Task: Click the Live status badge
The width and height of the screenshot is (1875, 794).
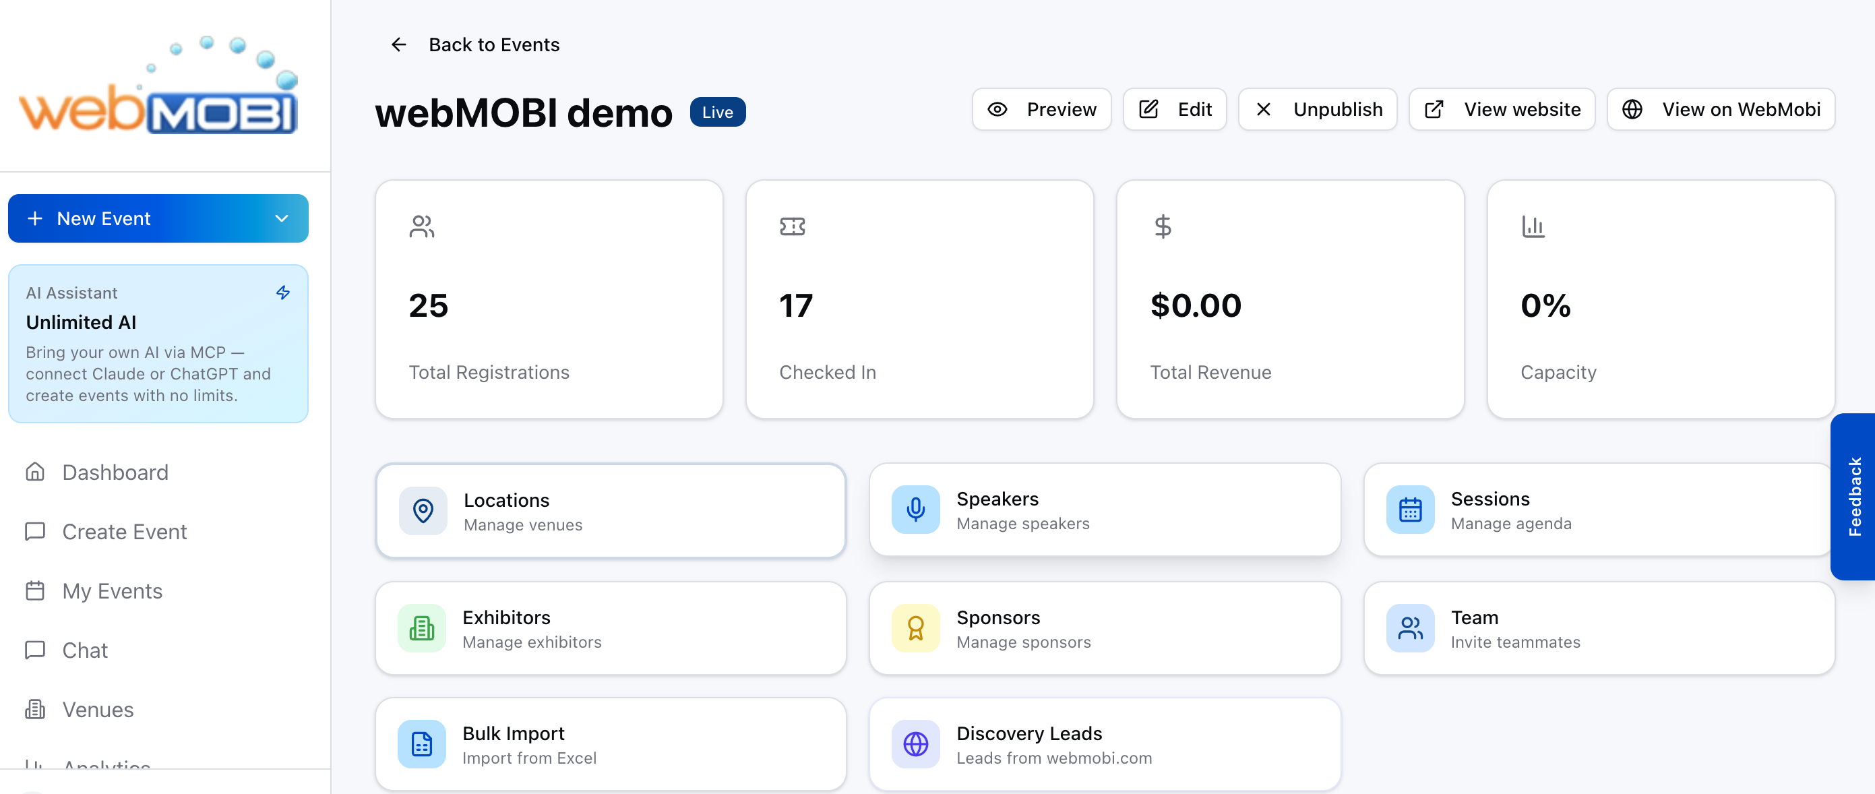Action: (x=717, y=112)
